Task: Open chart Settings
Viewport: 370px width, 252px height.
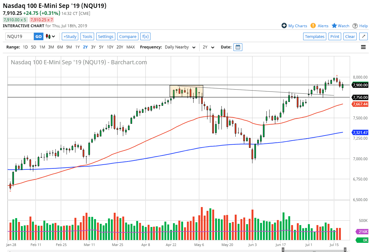Action: click(105, 36)
